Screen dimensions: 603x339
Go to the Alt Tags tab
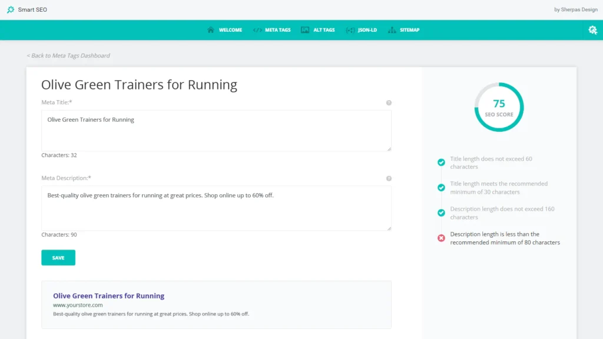click(317, 30)
